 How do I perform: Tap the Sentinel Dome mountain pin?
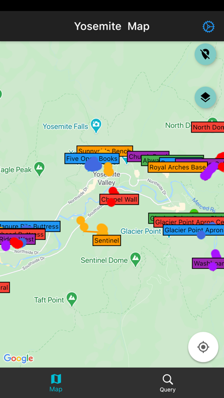pos(136,260)
